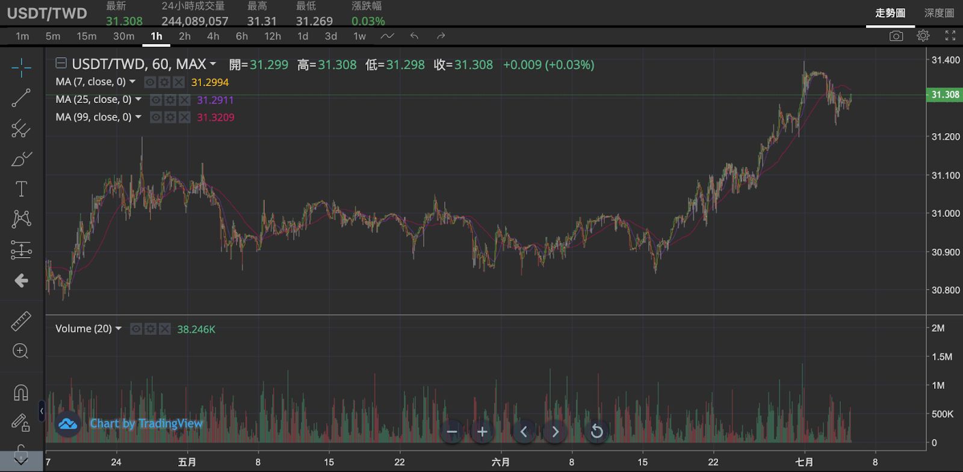Click the USDT/TWD pair title
Image resolution: width=963 pixels, height=472 pixels.
pos(47,13)
